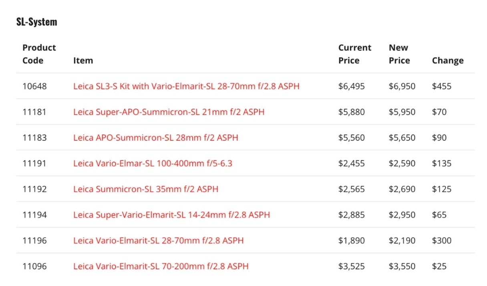This screenshot has width=487, height=286.
Task: Click the Change column header
Action: point(447,60)
